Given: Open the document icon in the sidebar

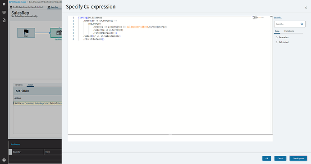Looking at the screenshot, I should pos(4,20).
